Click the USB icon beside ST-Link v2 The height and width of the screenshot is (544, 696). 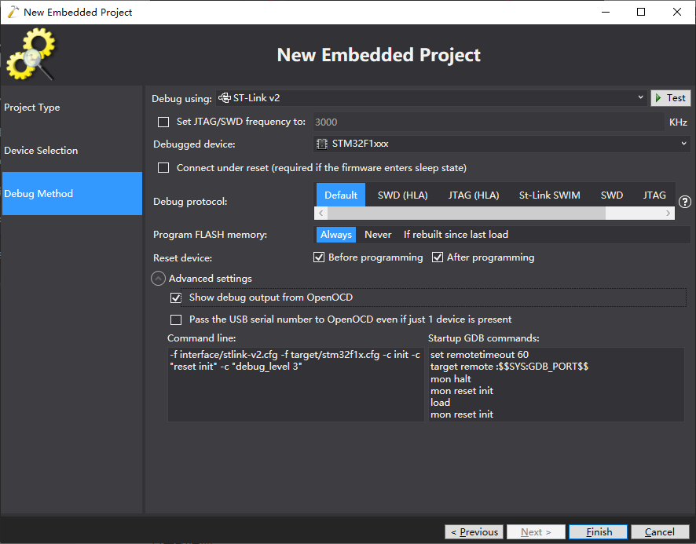click(224, 98)
